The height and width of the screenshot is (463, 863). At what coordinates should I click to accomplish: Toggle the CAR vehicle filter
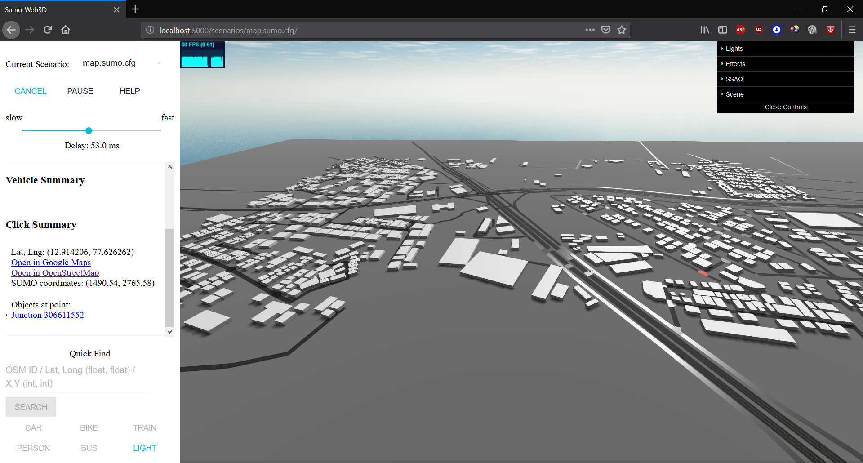point(33,428)
